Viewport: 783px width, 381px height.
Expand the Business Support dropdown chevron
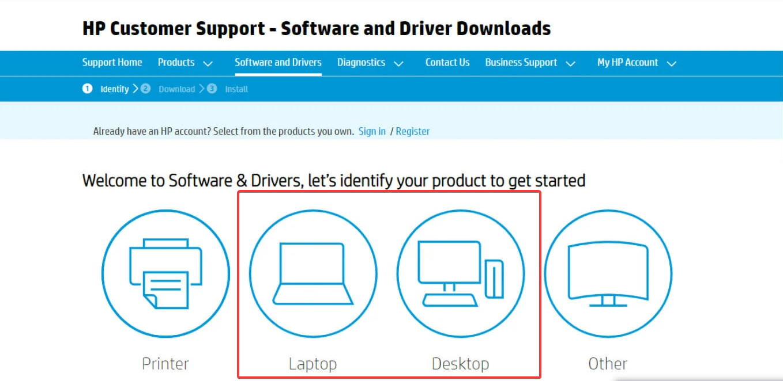[571, 63]
